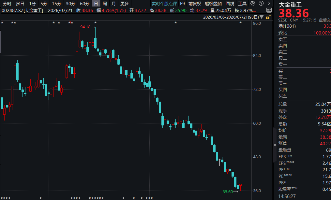
Task: Click the WP monitor icon
Action: 269,10
